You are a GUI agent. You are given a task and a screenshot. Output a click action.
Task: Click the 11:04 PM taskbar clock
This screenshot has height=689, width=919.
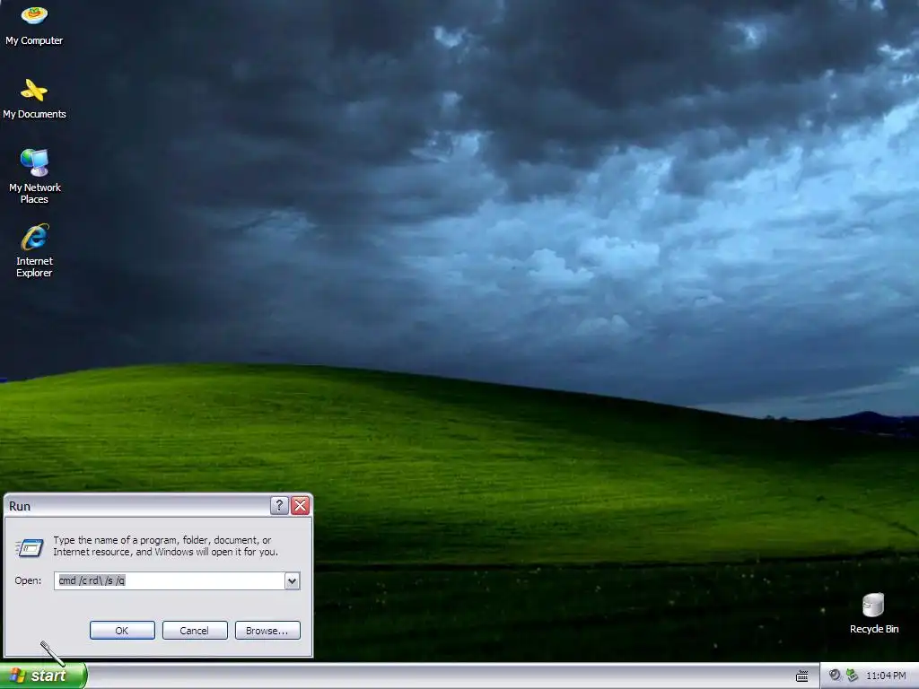[x=886, y=676]
